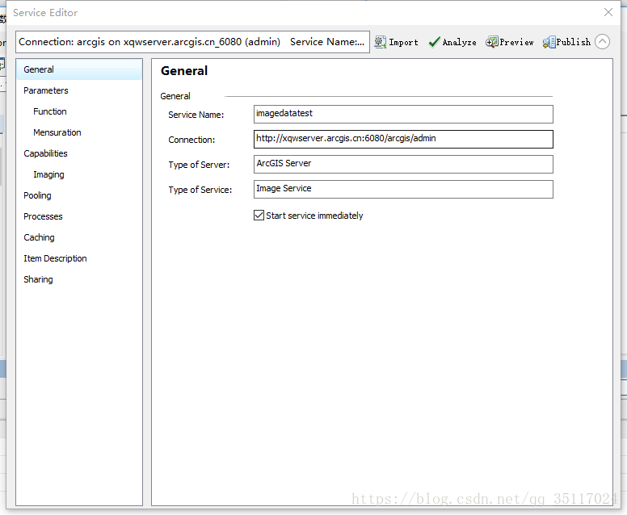The height and width of the screenshot is (515, 627).
Task: Click the Type of Server: label
Action: tap(199, 165)
